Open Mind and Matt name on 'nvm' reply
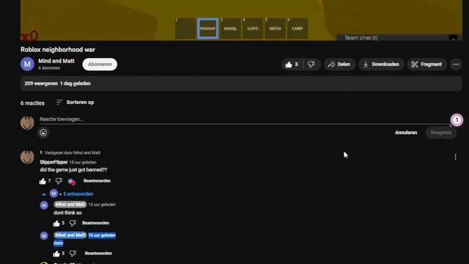This screenshot has width=469, height=264. point(70,235)
